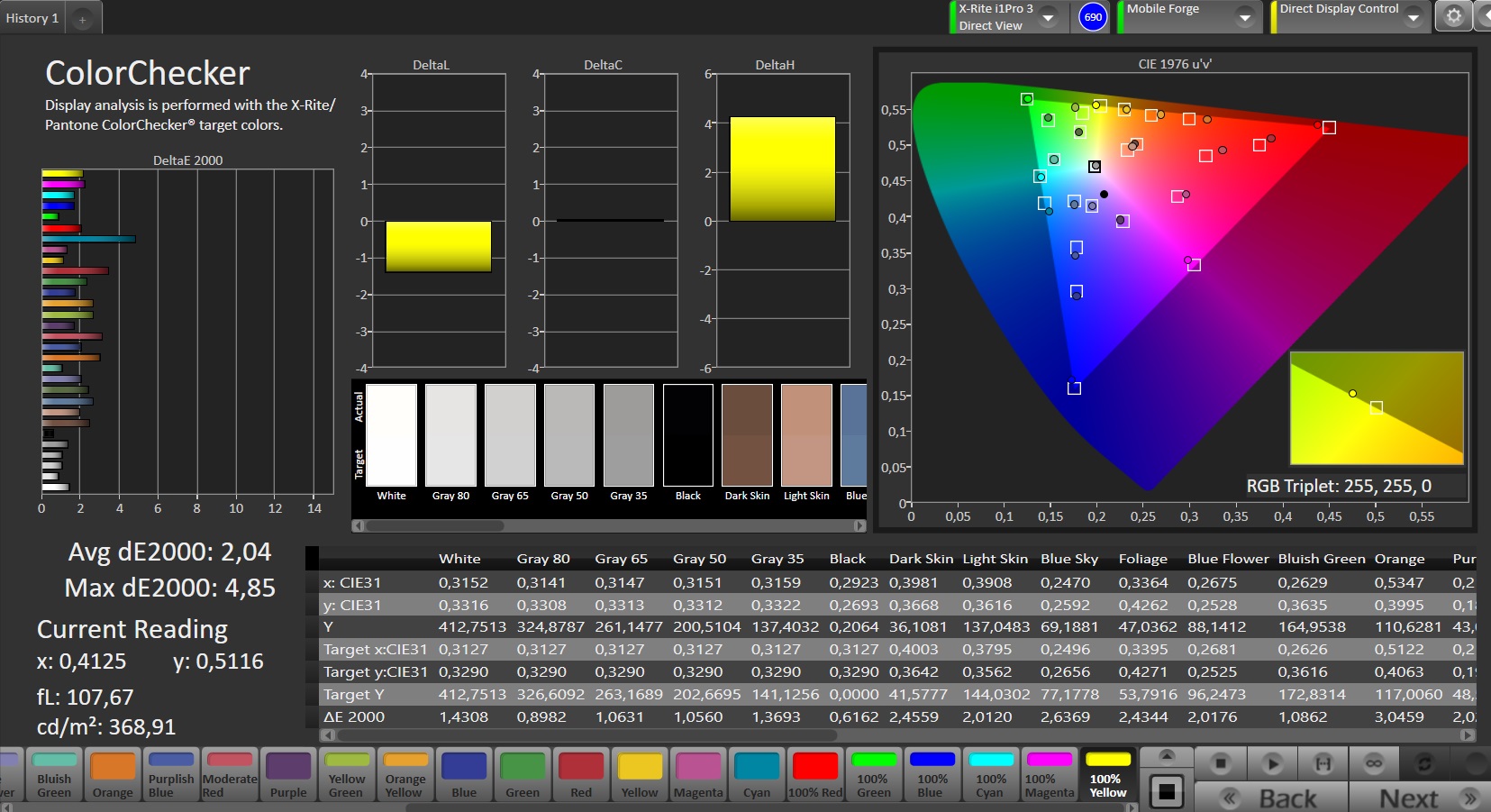Click the Dark Skin actual/target swatch

747,435
